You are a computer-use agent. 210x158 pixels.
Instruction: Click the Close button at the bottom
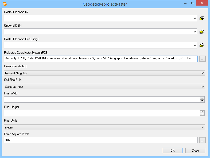click(195, 151)
